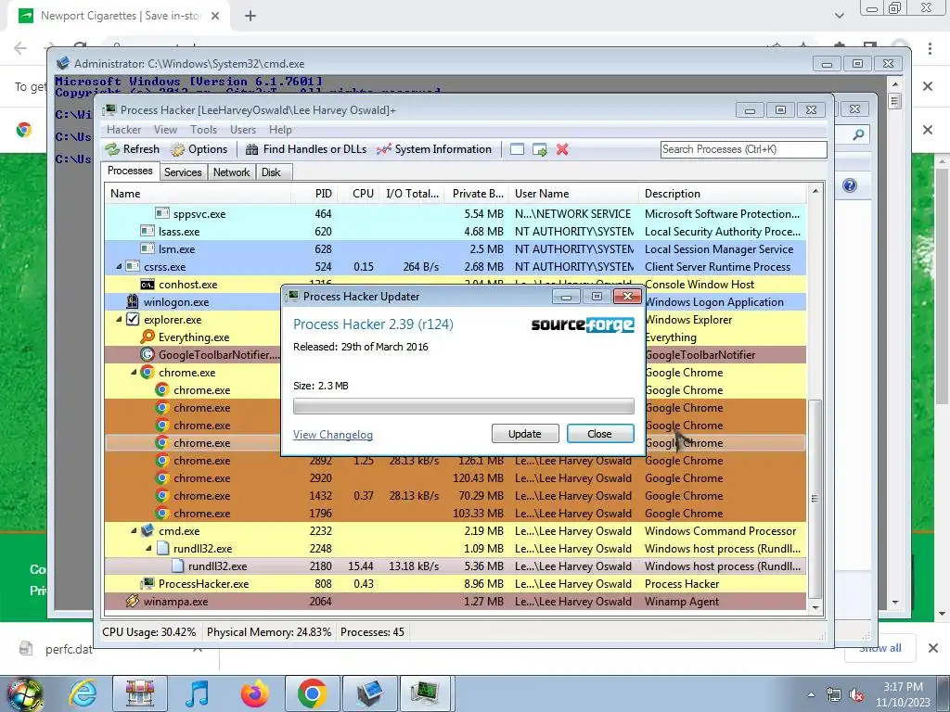Select the winampa.exe process icon
Screen dimensions: 950x712
(x=132, y=601)
